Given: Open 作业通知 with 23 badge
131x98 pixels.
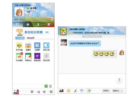Looking at the screenshot, I should 19,56.
